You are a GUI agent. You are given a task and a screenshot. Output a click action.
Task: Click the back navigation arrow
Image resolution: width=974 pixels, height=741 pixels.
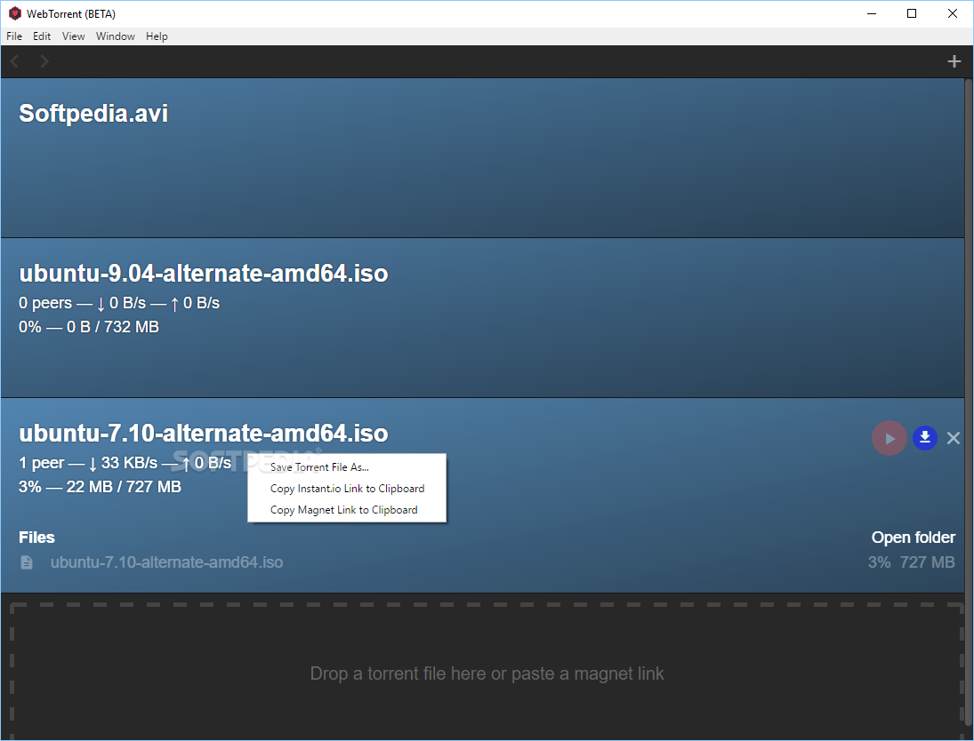tap(15, 61)
